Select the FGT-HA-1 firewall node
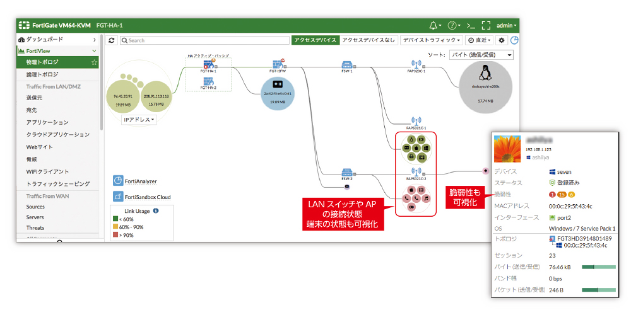This screenshot has width=631, height=315. tap(208, 66)
